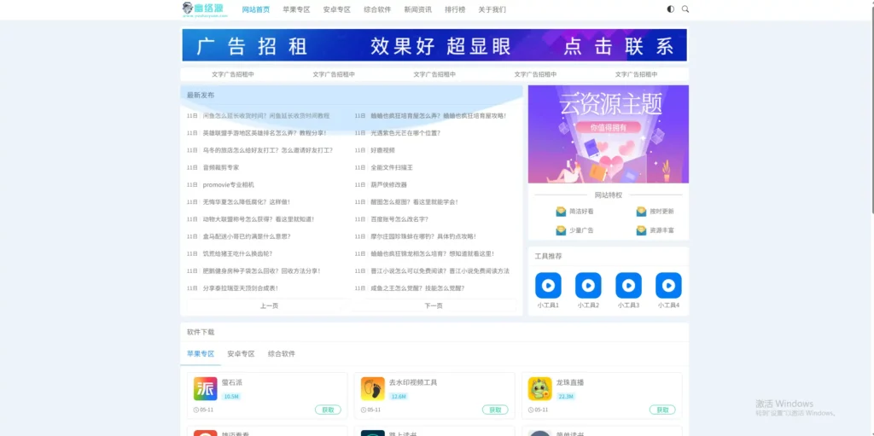Click the page vertical scrollbar thumb
Screen dimensions: 874x436
click(x=871, y=108)
